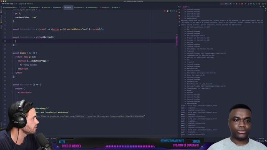
Task: Collapse the 'const Index' function fold
Action: (x=13, y=53)
